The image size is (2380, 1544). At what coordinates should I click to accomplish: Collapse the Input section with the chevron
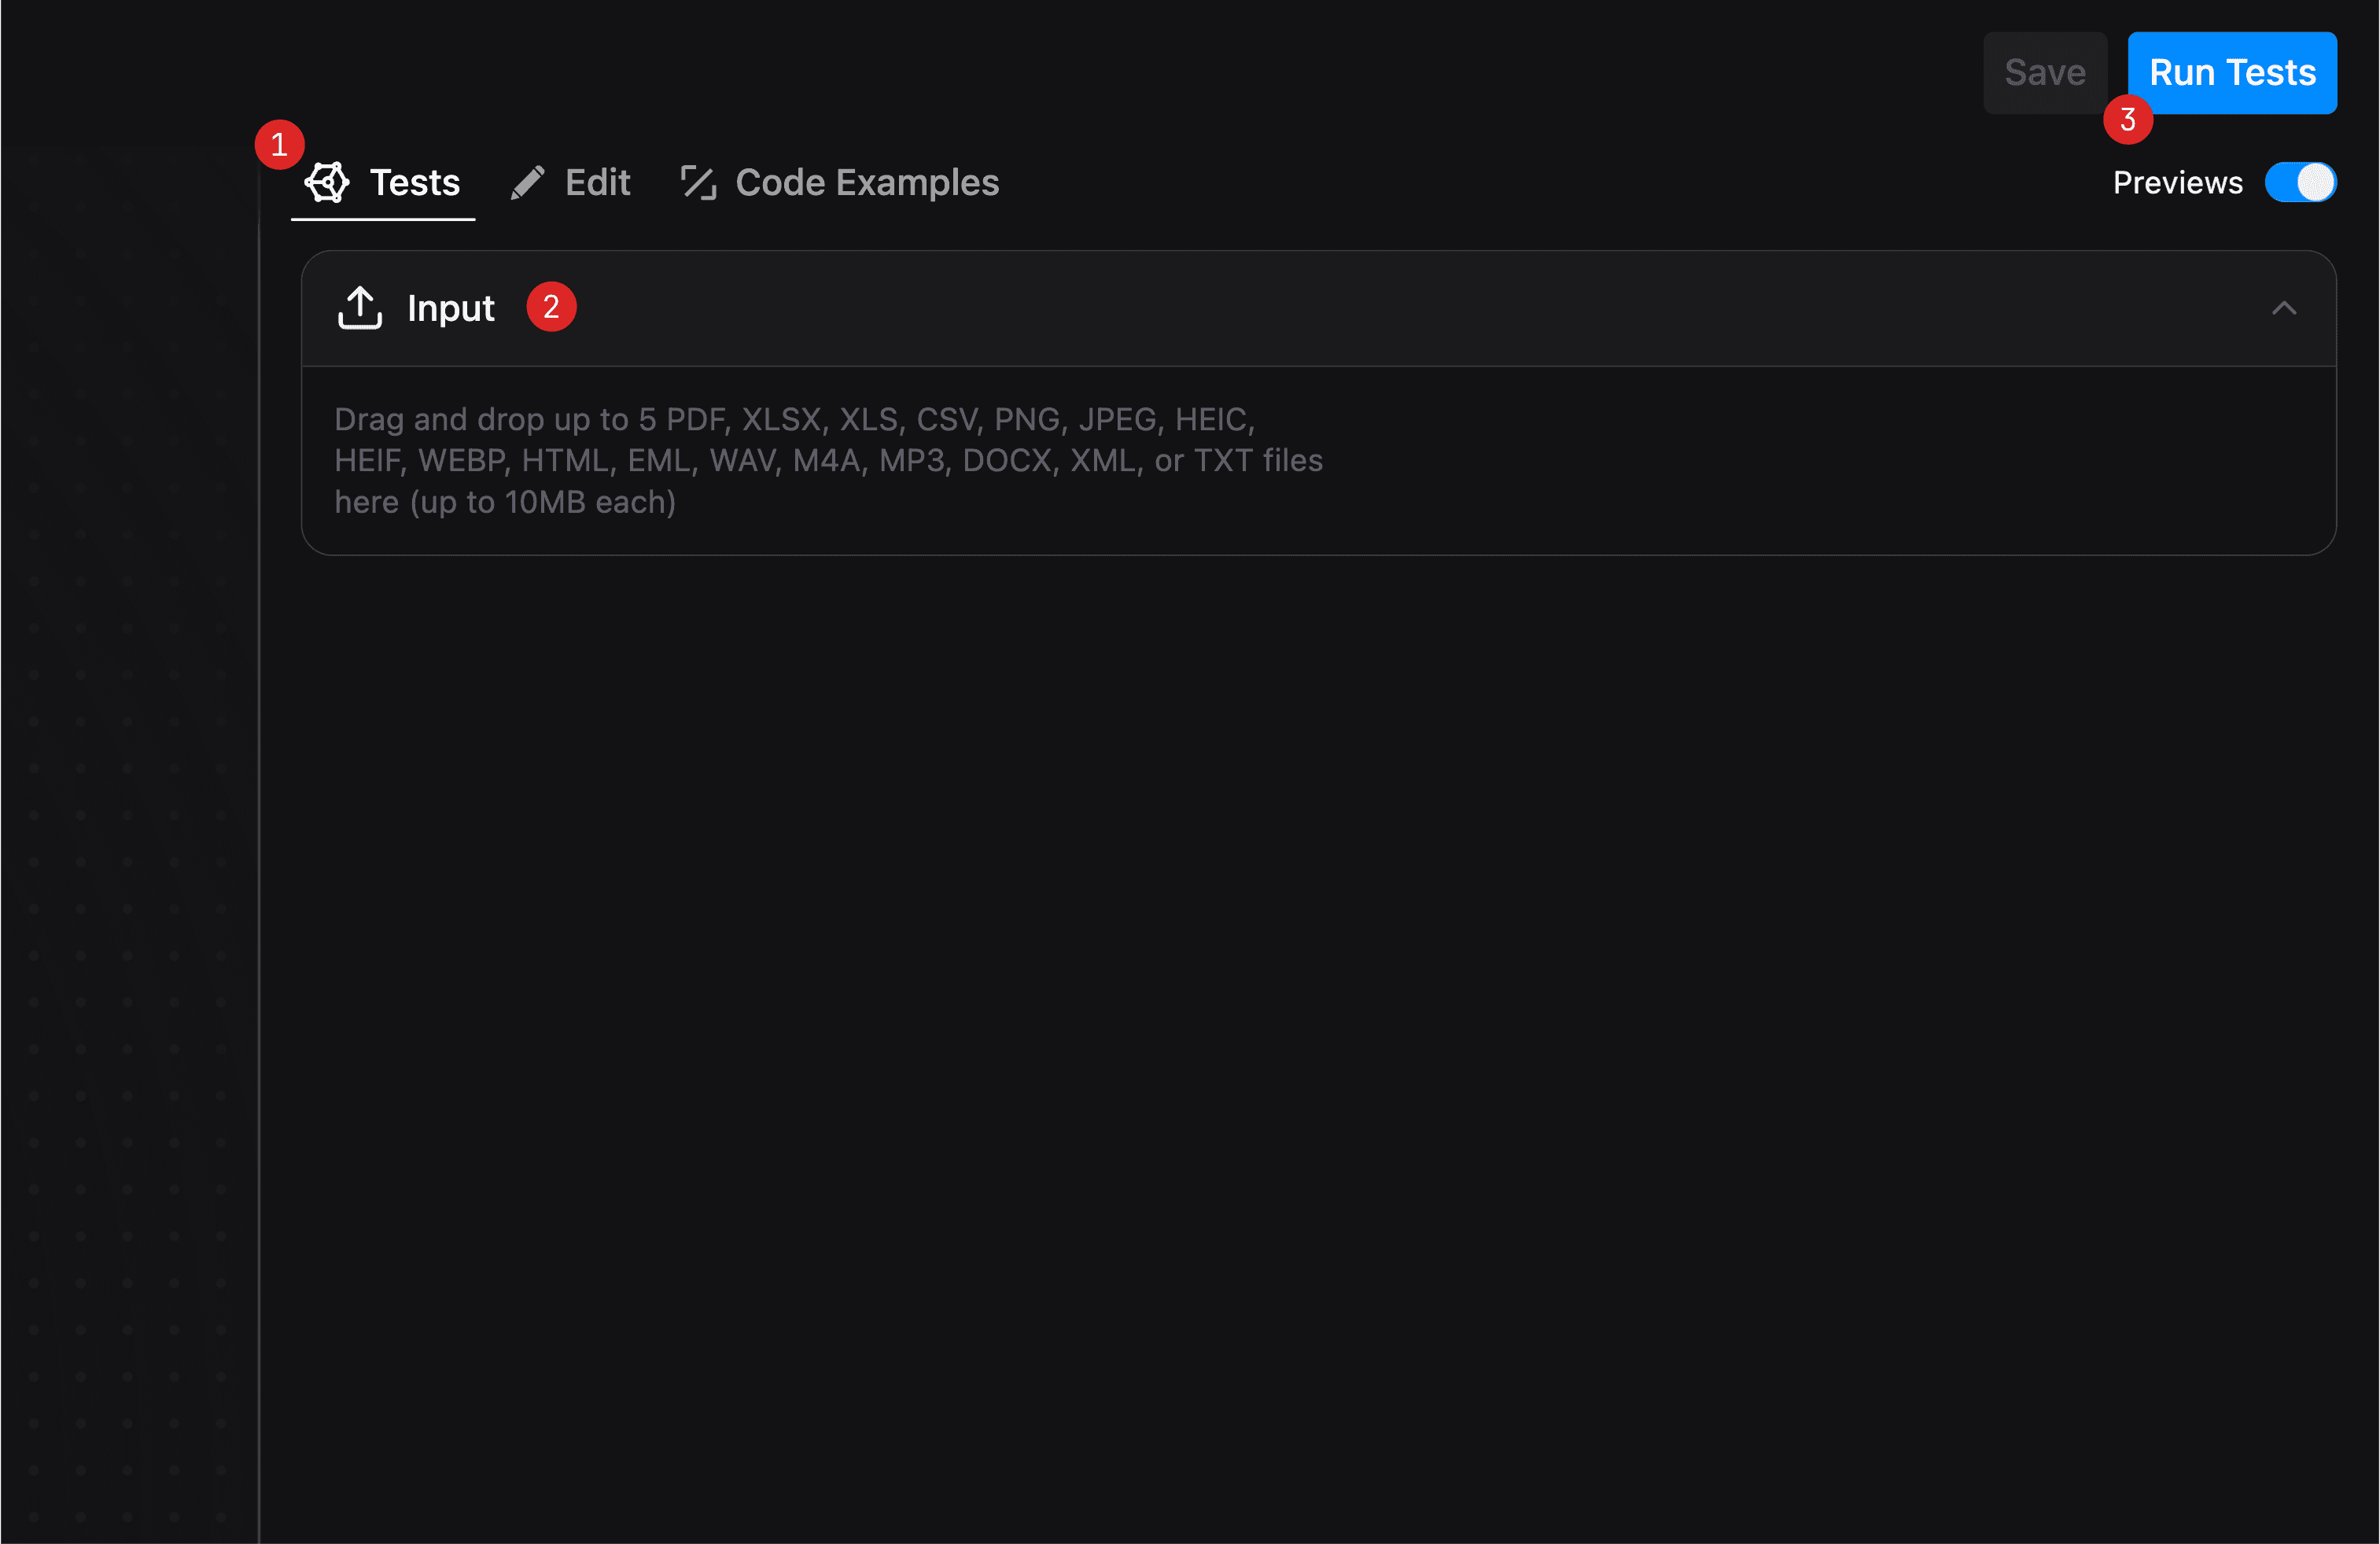point(2283,308)
